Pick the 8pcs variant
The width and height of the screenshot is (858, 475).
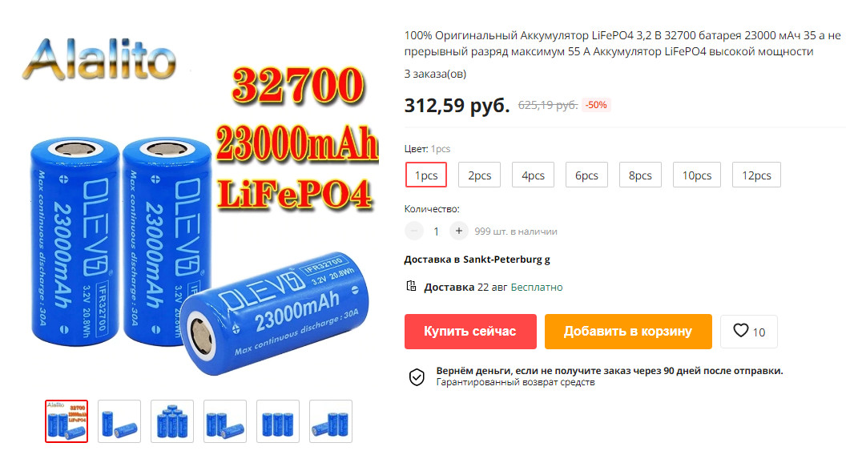640,175
